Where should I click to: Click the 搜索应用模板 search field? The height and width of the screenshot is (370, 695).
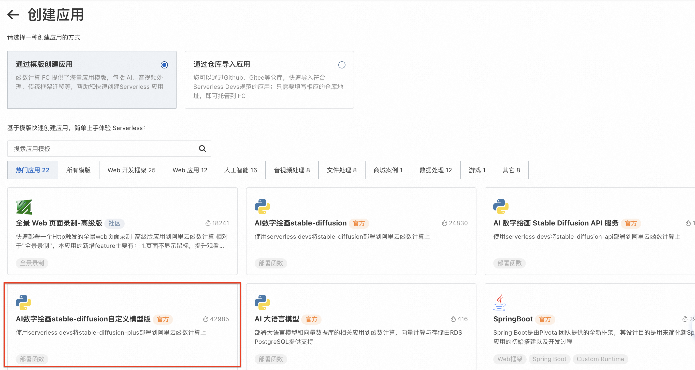point(101,148)
